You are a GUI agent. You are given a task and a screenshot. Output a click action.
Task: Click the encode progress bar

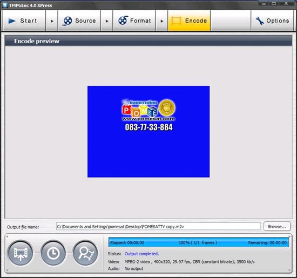pyautogui.click(x=199, y=242)
